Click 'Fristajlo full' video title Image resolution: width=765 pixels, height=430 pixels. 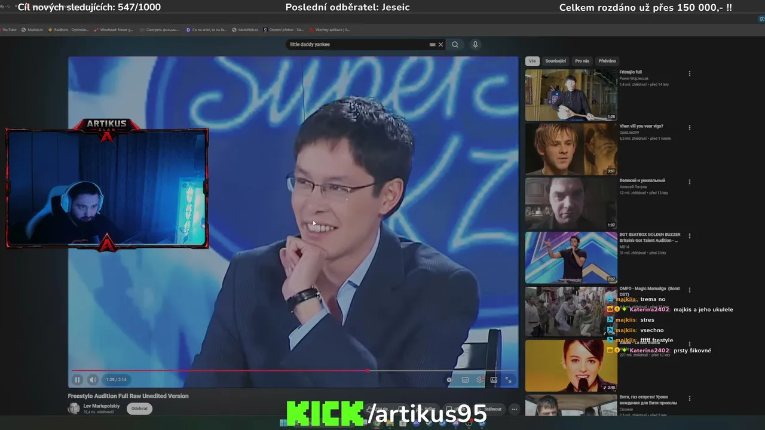[x=631, y=72]
